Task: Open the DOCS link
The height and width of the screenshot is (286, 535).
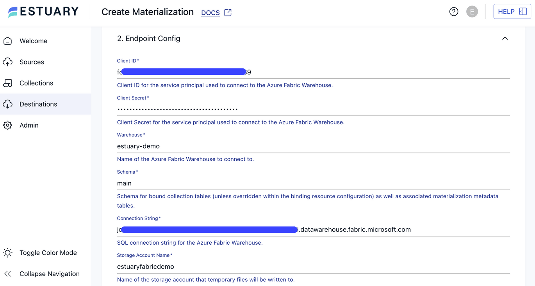Action: (210, 12)
